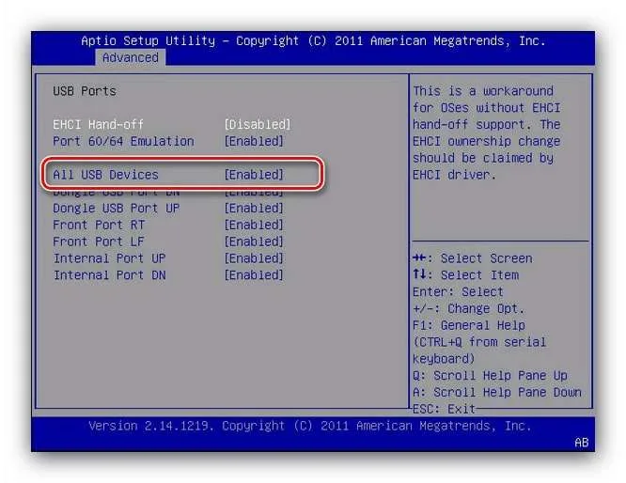
Task: Select Internal Port DN item
Action: coord(109,275)
